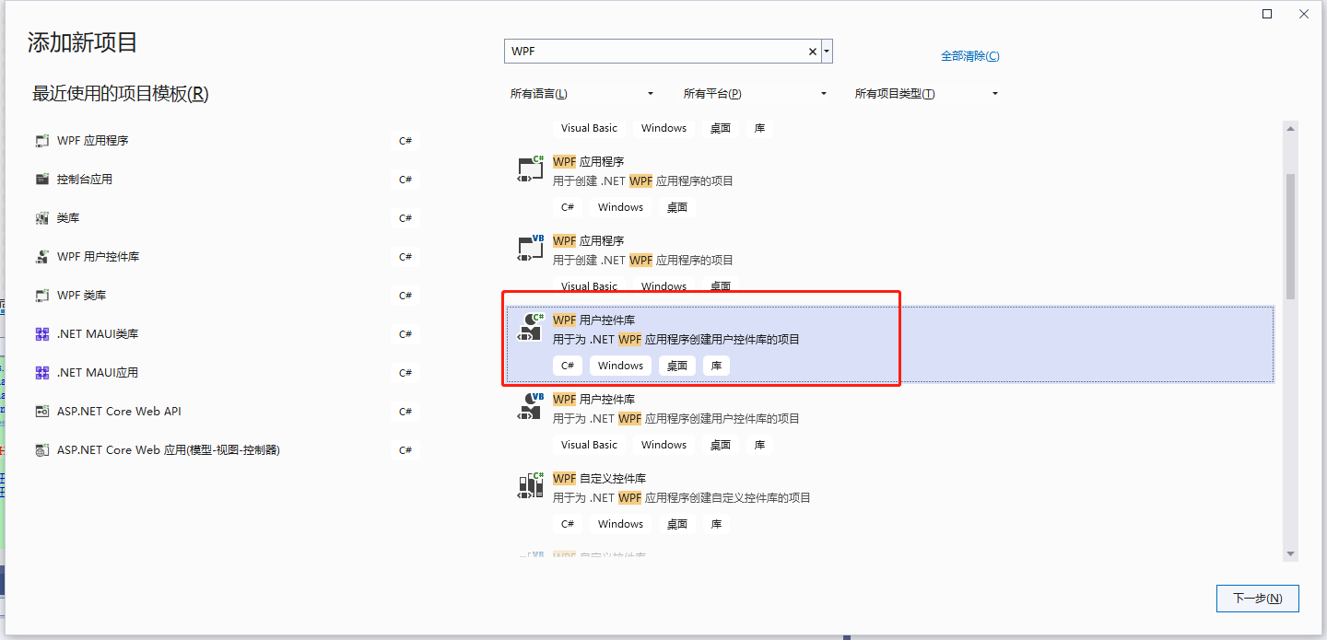Screen dimensions: 1327x640
Task: Maximize the 添加新项目 dialog window
Action: click(1267, 14)
